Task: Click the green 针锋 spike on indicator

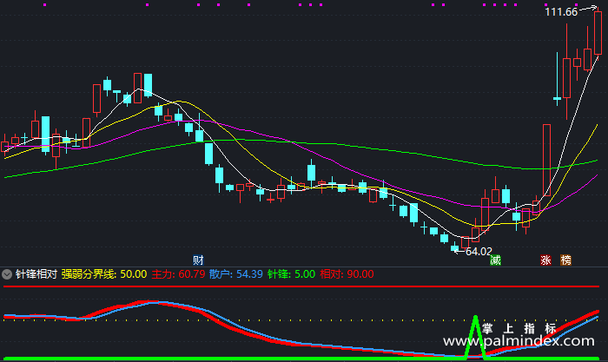Action: 475,337
